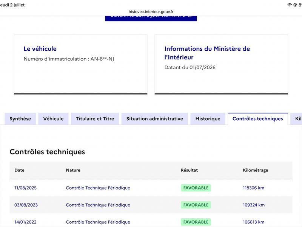Open the Synthèse tab
302x227 pixels.
coord(20,119)
